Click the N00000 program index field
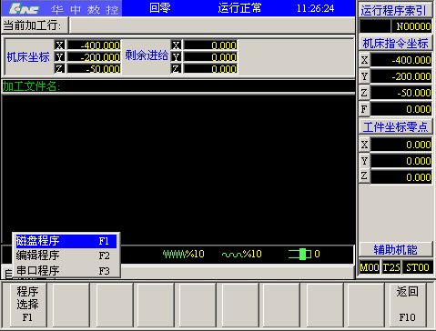436x331 pixels. [x=412, y=26]
